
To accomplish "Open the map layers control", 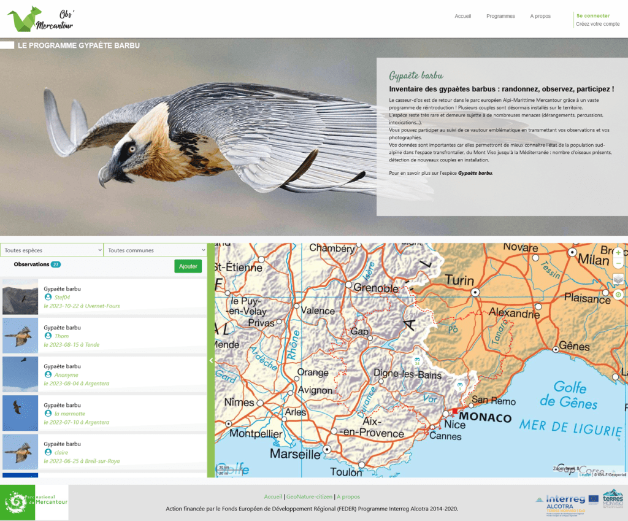I will tap(618, 280).
